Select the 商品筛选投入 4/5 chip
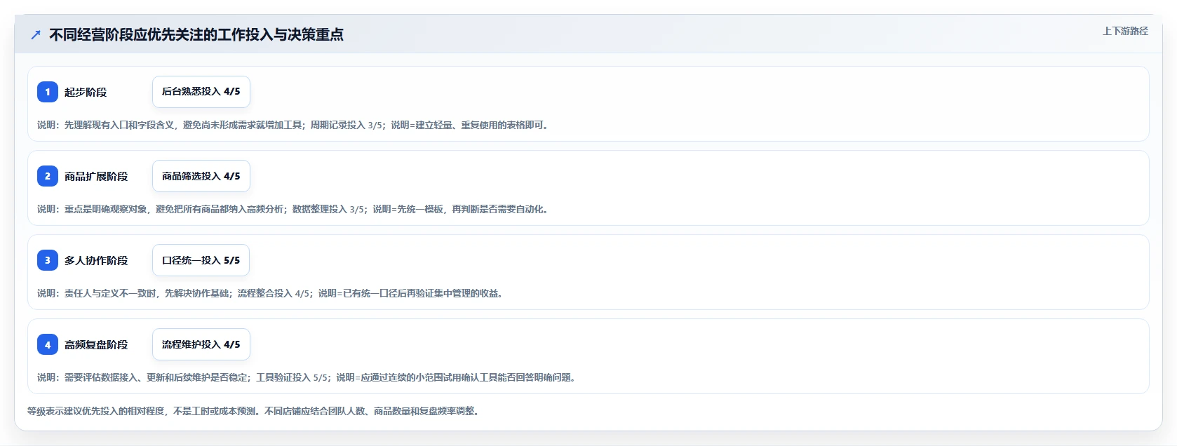This screenshot has height=446, width=1177. [201, 176]
